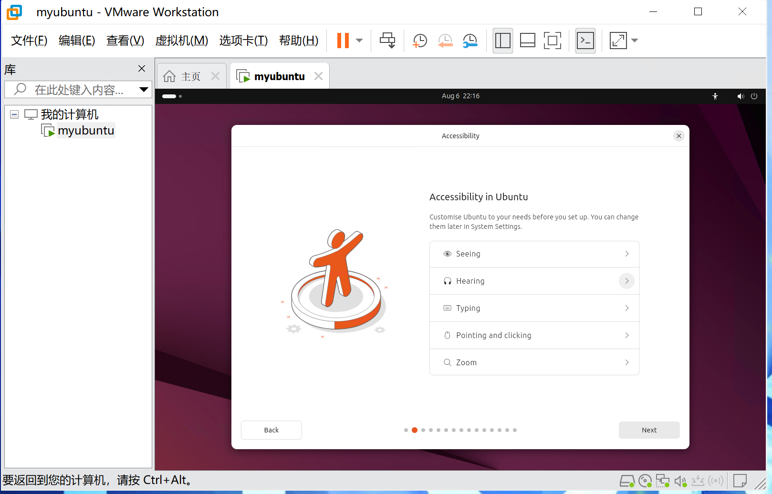Image resolution: width=772 pixels, height=494 pixels.
Task: Open the 编辑(E) menu
Action: tap(77, 41)
